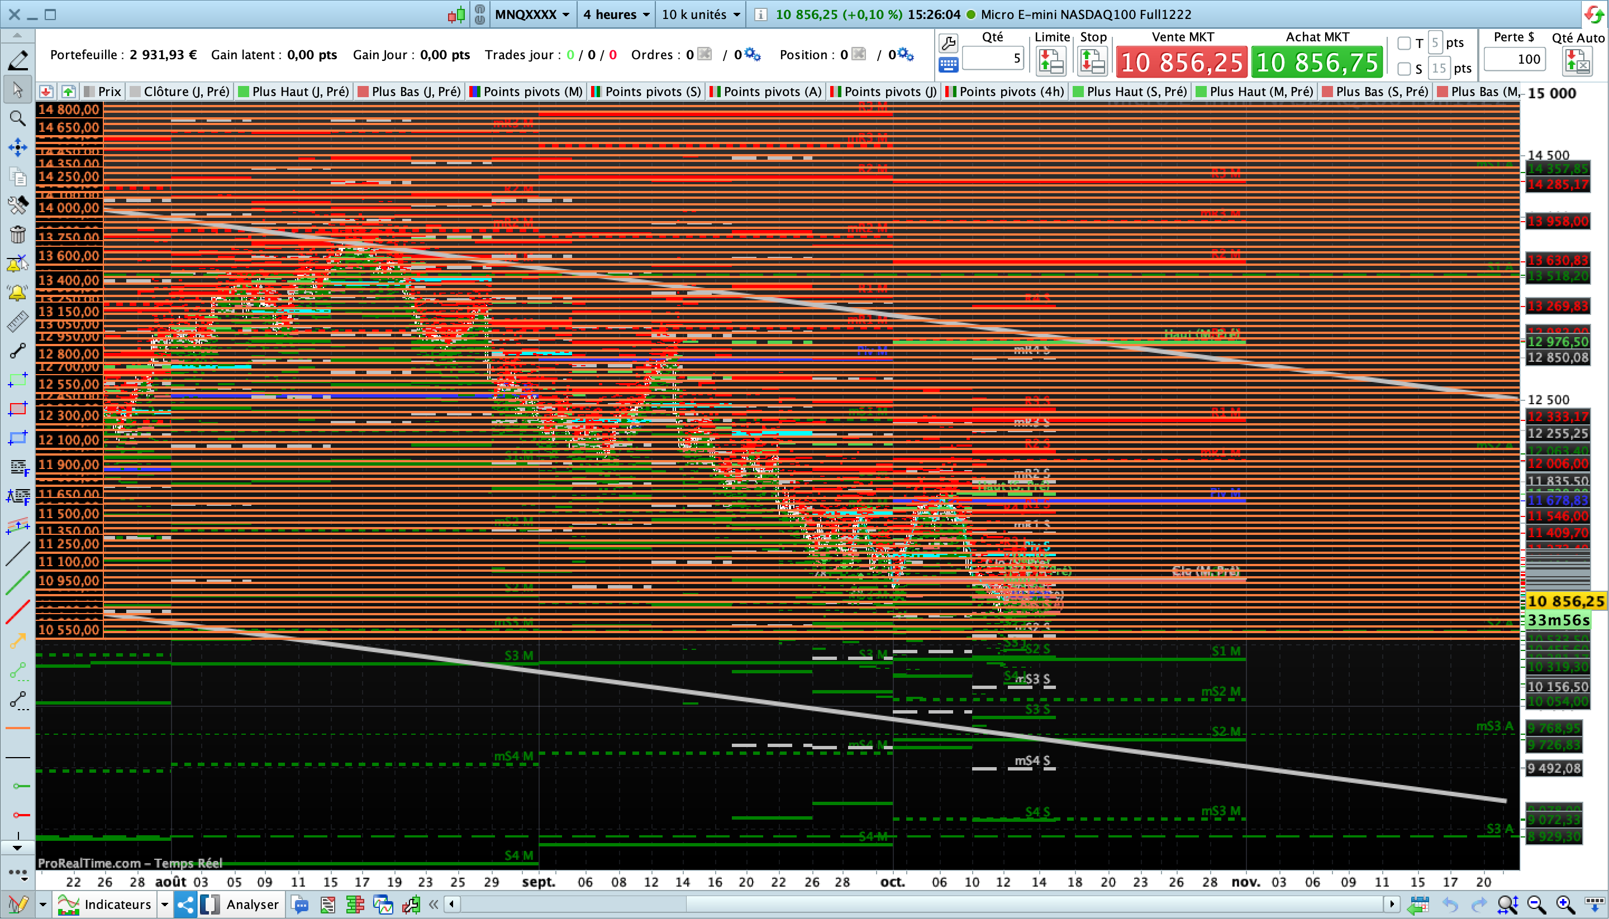The image size is (1609, 919).
Task: Toggle the Qté Auto button
Action: [x=1577, y=62]
